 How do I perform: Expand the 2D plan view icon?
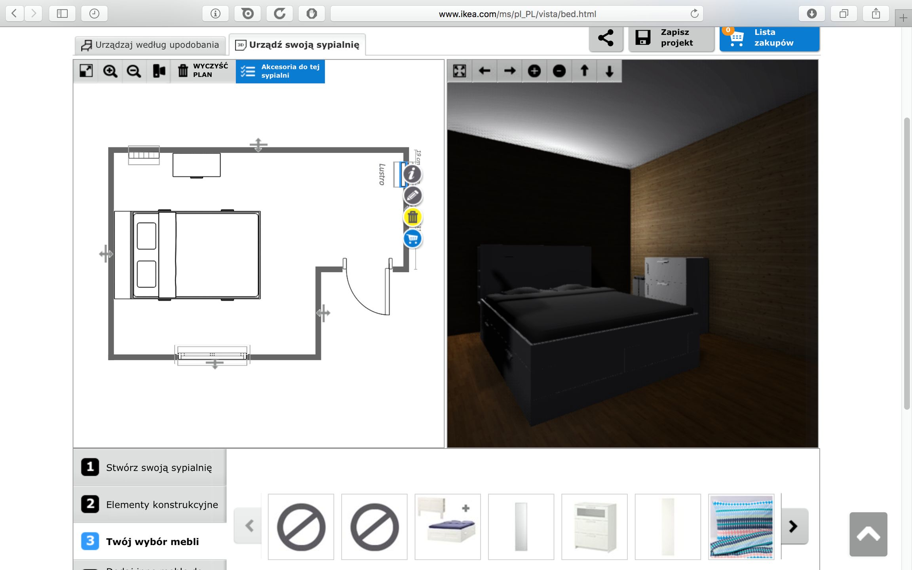(x=86, y=71)
